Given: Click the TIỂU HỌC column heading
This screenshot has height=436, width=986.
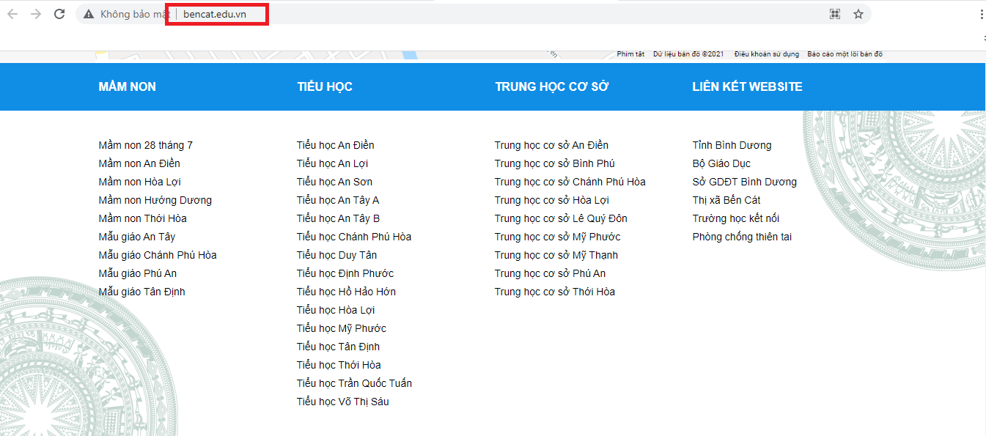Looking at the screenshot, I should pos(325,86).
